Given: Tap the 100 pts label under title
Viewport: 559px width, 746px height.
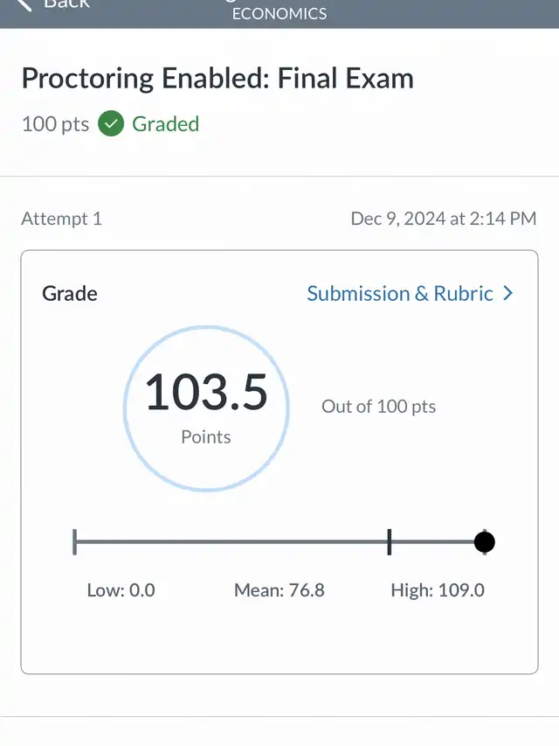Looking at the screenshot, I should tap(55, 124).
